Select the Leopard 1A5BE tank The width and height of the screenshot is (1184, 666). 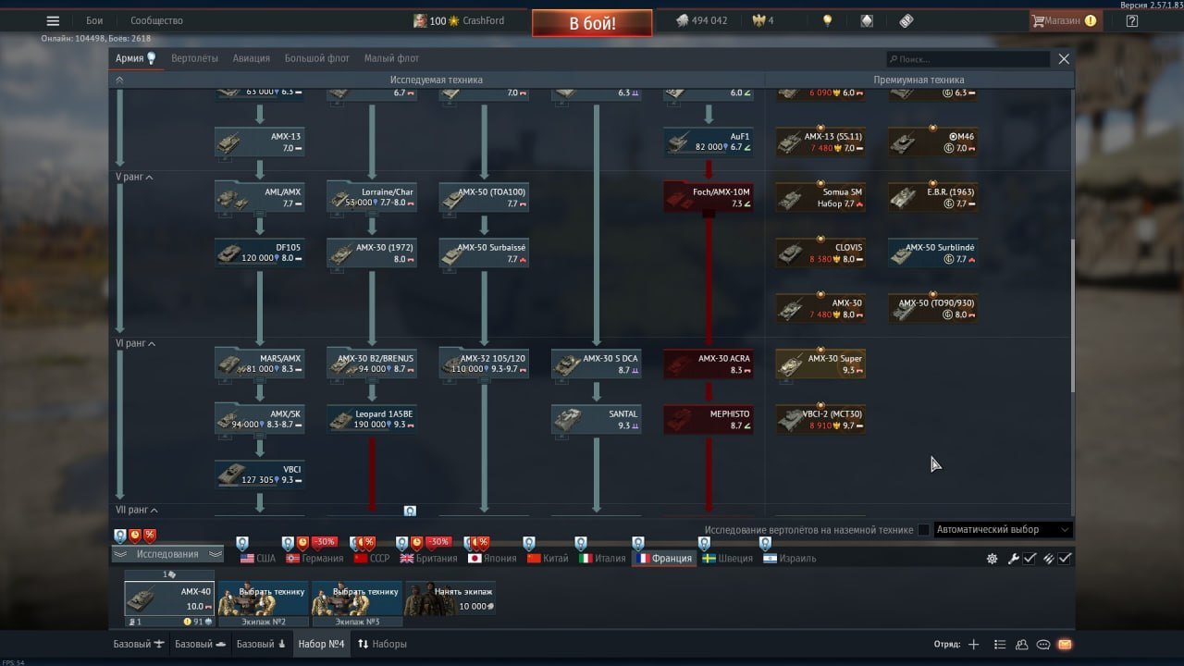tap(372, 420)
